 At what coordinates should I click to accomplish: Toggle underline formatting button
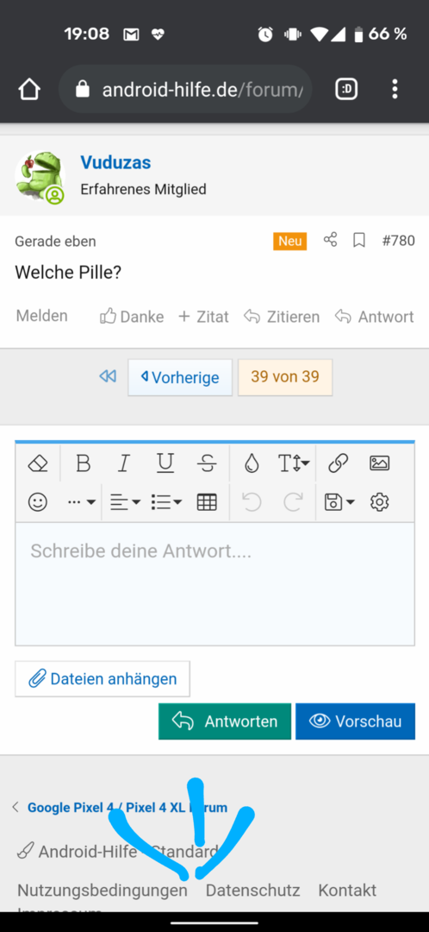[165, 463]
